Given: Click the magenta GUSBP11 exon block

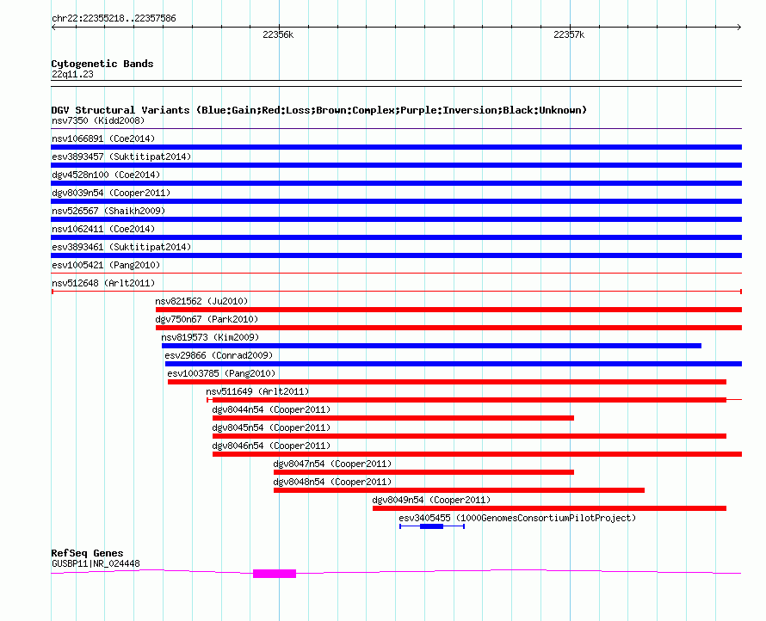Looking at the screenshot, I should click(275, 574).
